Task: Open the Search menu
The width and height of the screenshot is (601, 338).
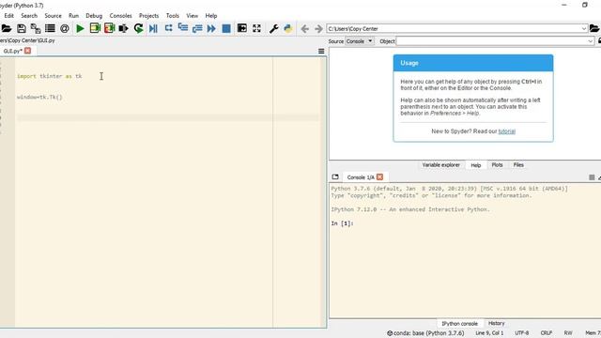Action: [29, 16]
